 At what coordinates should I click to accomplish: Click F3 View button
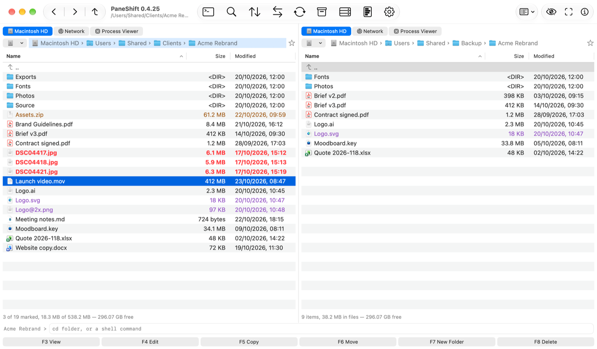coord(51,342)
